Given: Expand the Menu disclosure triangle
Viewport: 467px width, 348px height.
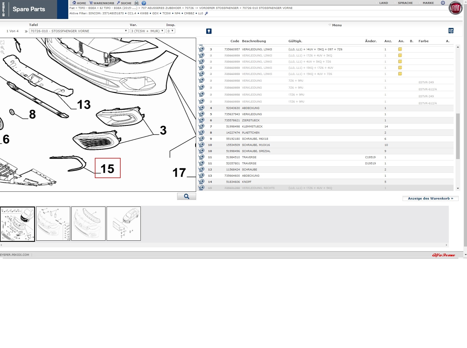Looking at the screenshot, I should point(330,25).
